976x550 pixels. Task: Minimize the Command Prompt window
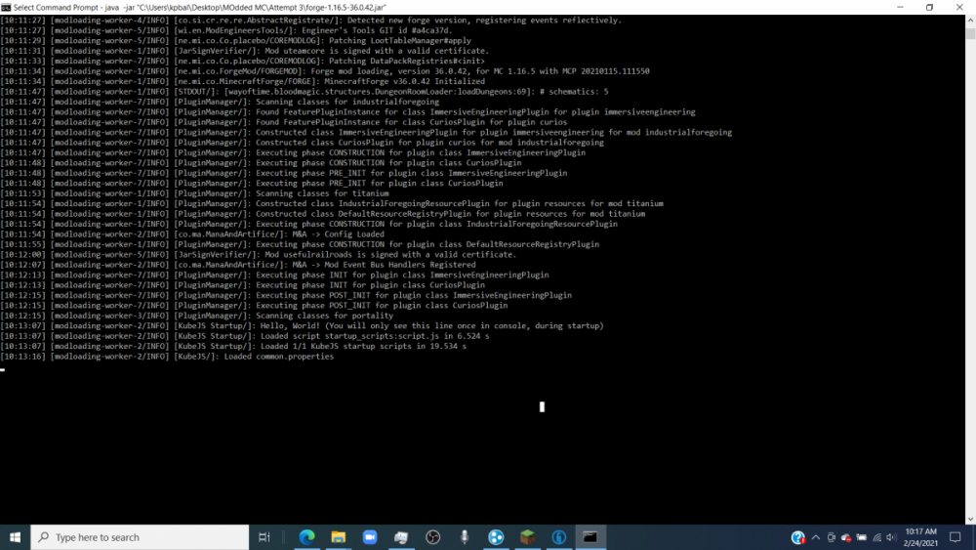(900, 7)
